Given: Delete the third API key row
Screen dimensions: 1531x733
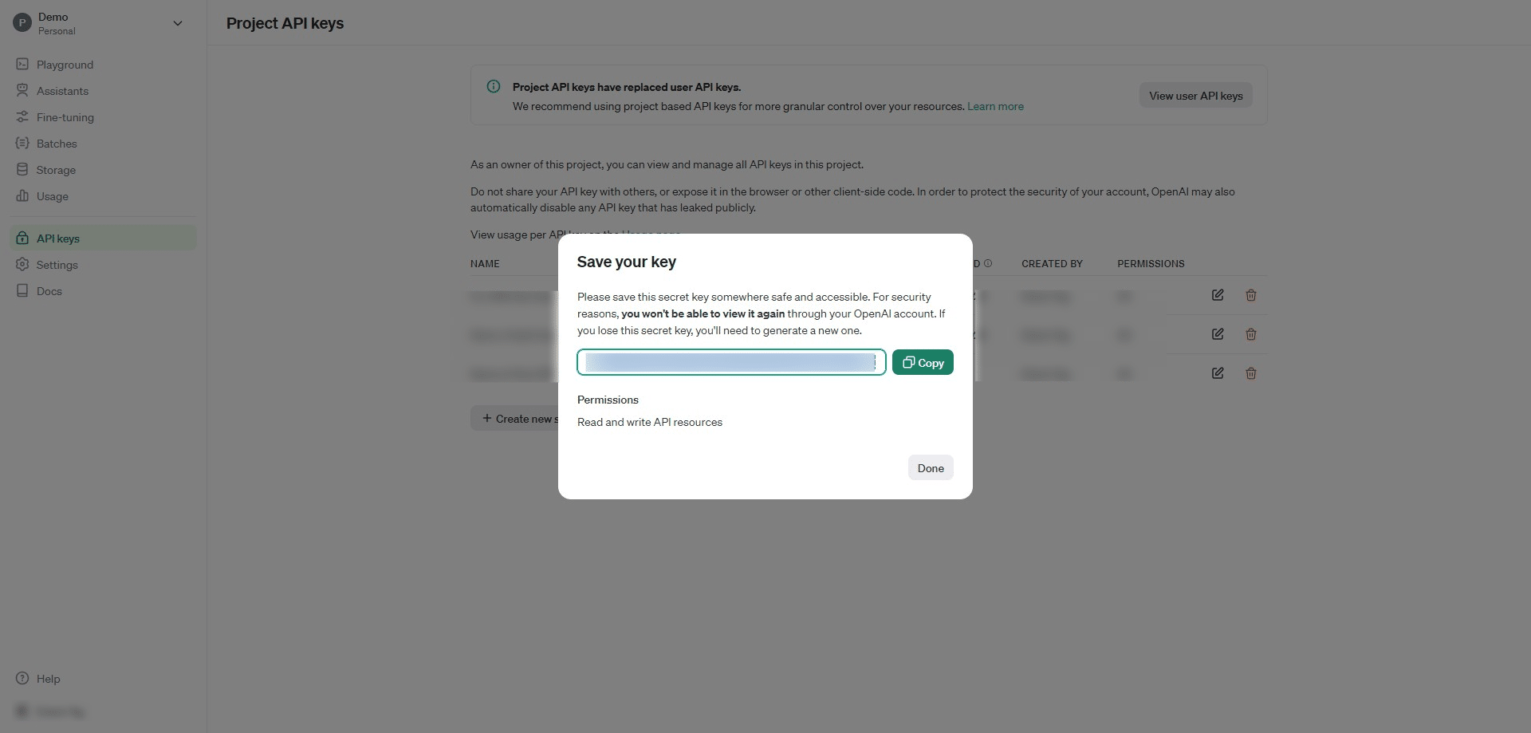Looking at the screenshot, I should 1251,373.
